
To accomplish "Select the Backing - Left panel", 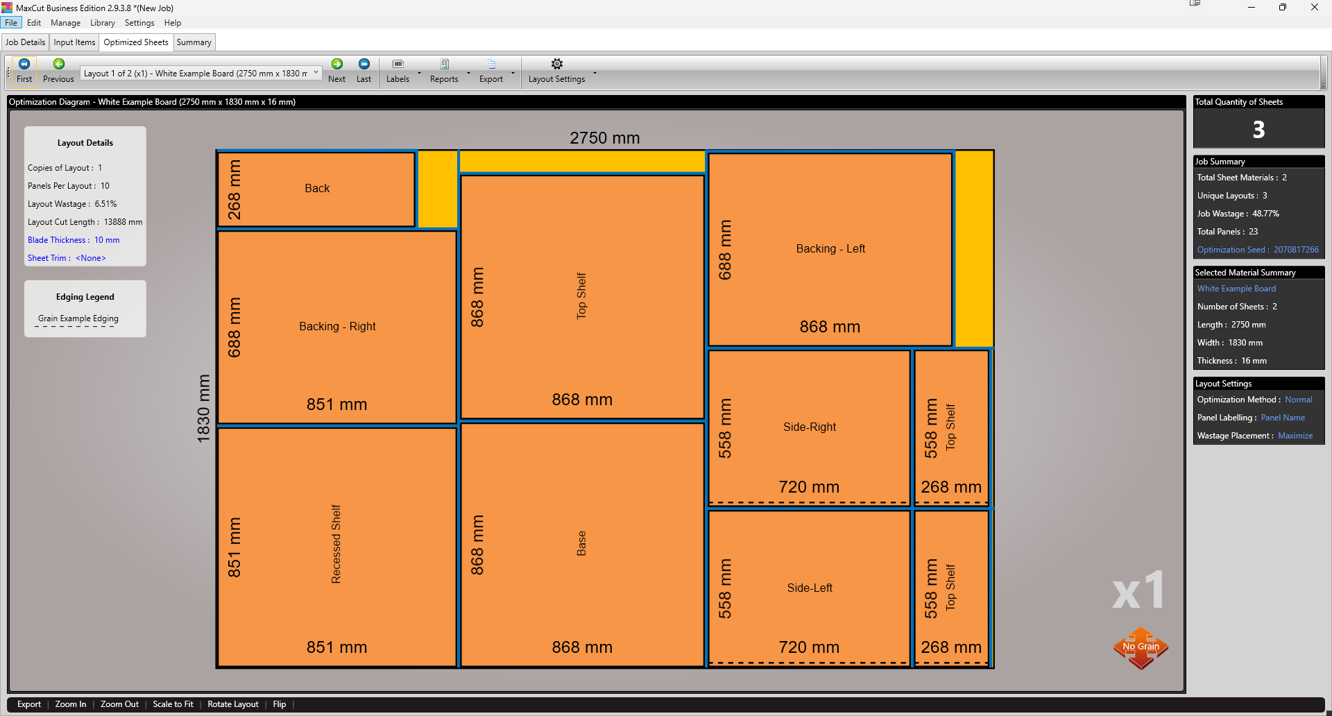I will click(x=830, y=249).
